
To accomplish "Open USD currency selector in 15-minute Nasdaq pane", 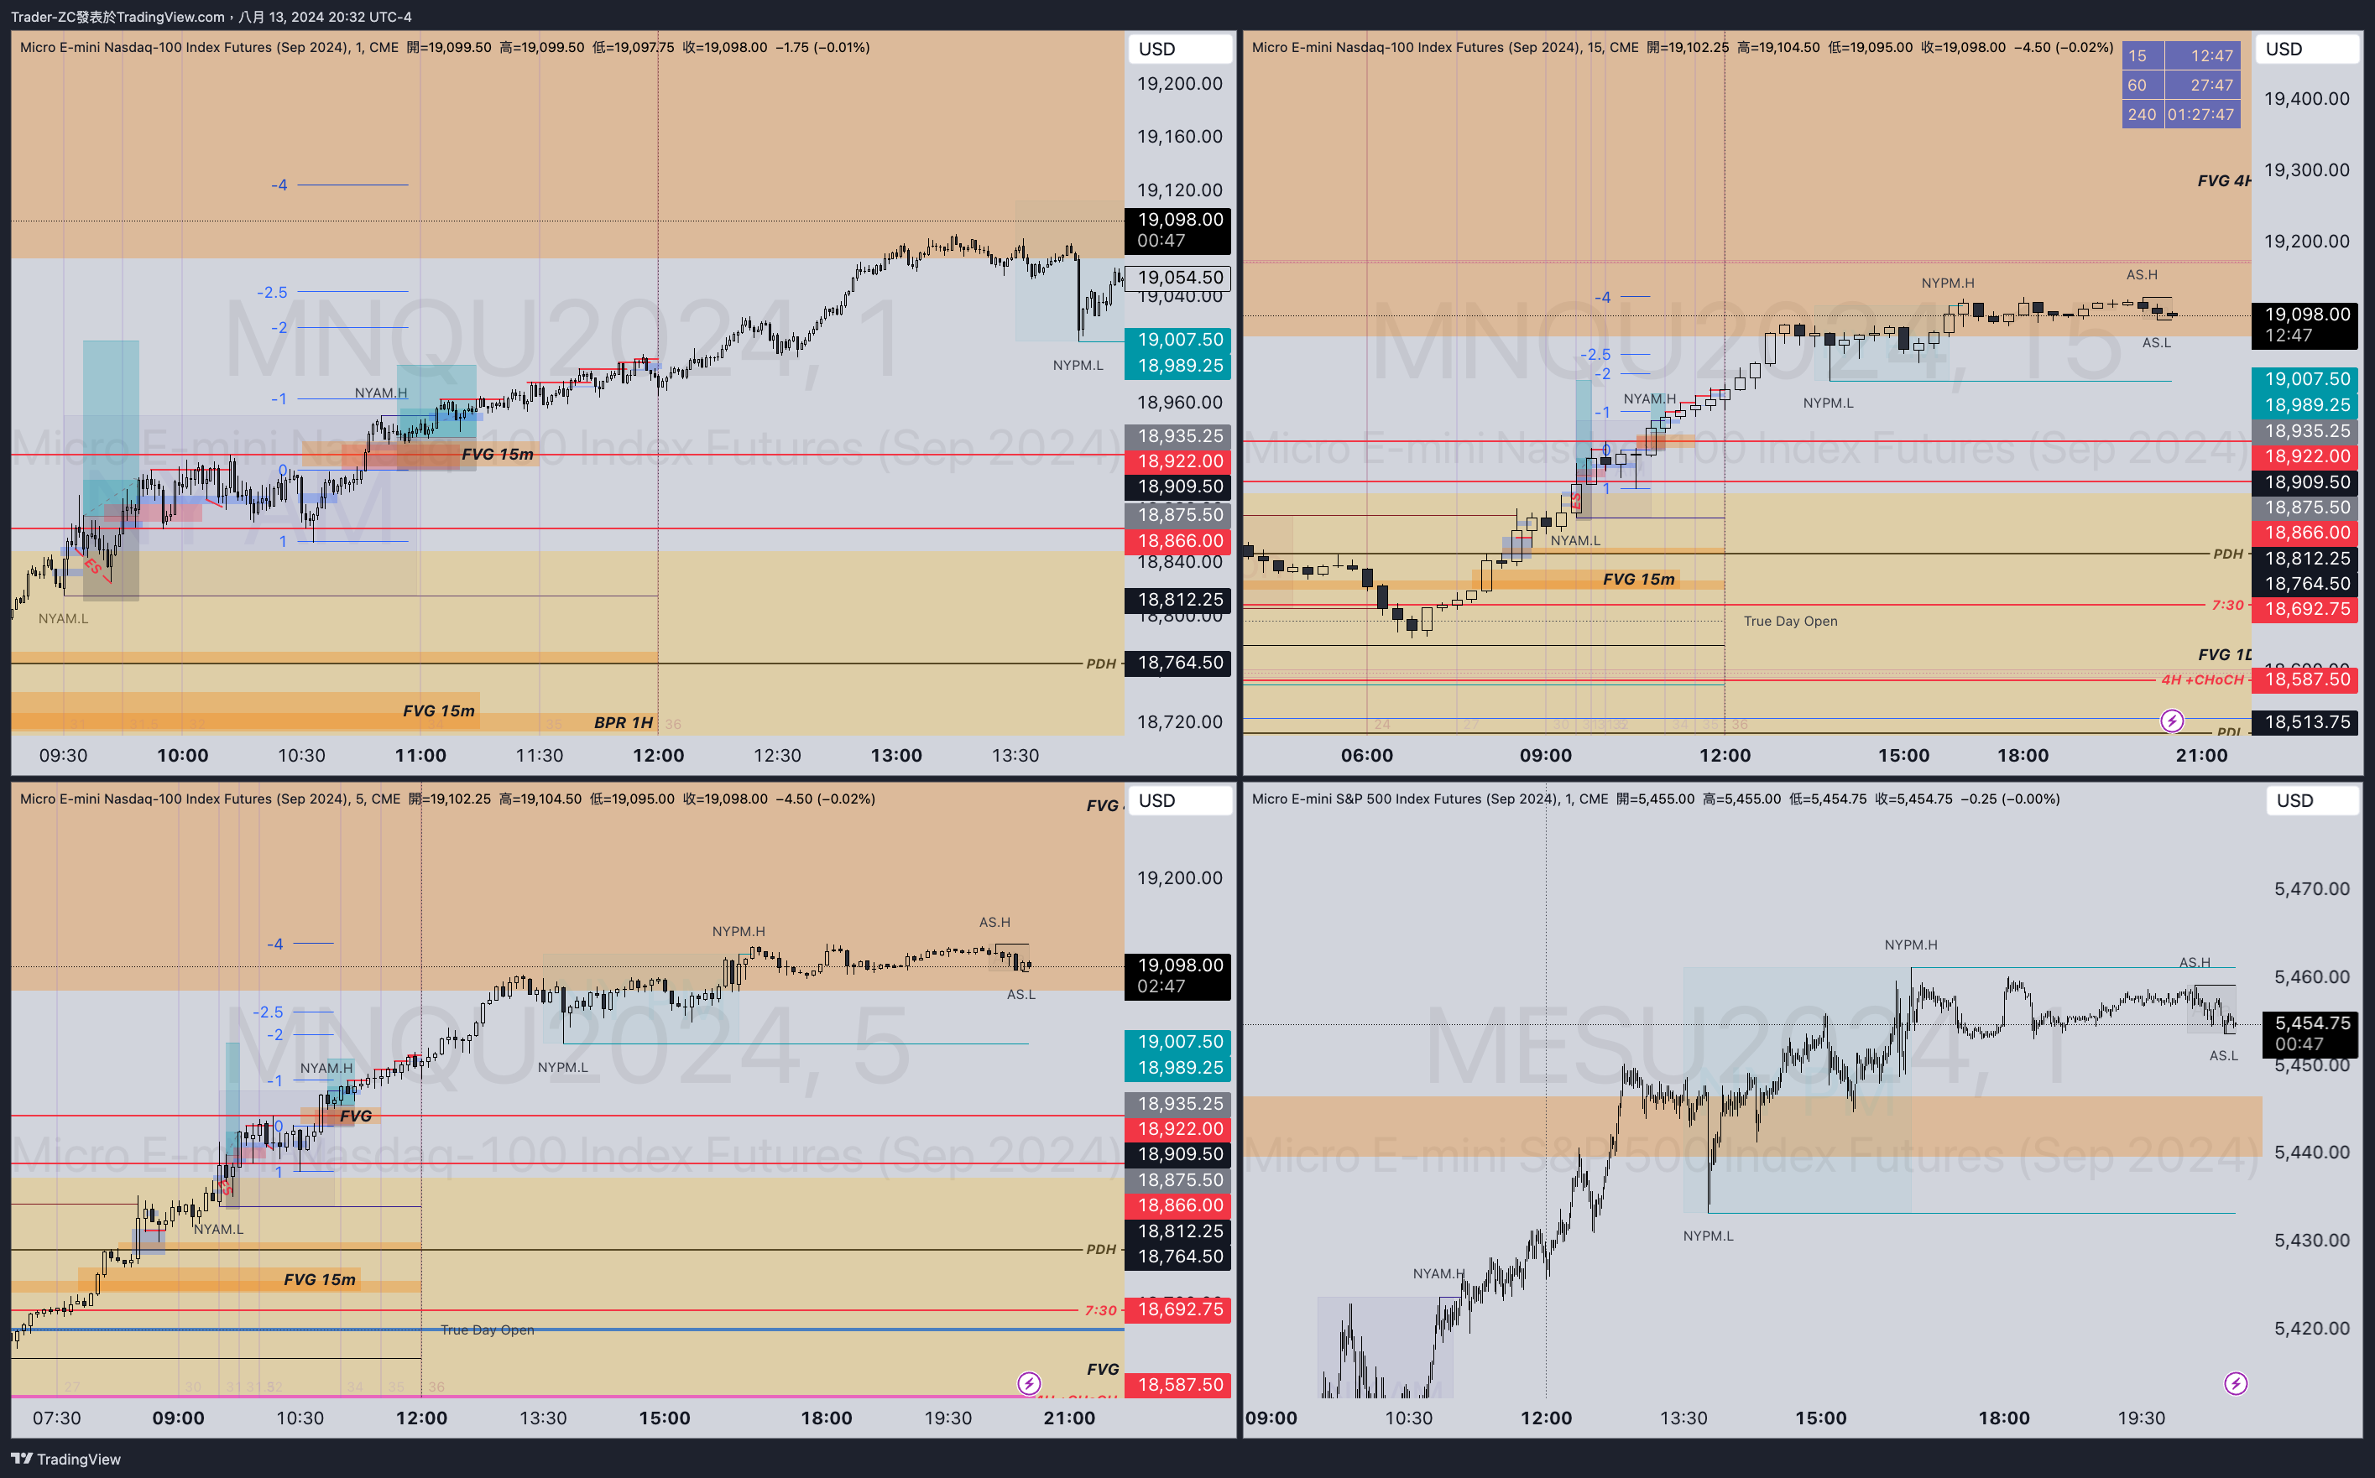I will click(x=2306, y=49).
